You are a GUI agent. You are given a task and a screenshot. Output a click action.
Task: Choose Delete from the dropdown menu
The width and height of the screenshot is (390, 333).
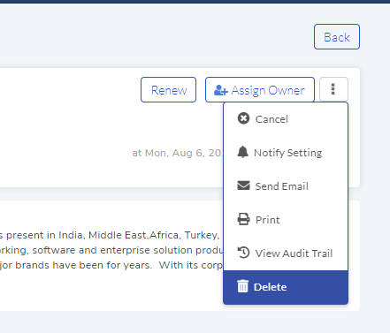pos(286,287)
